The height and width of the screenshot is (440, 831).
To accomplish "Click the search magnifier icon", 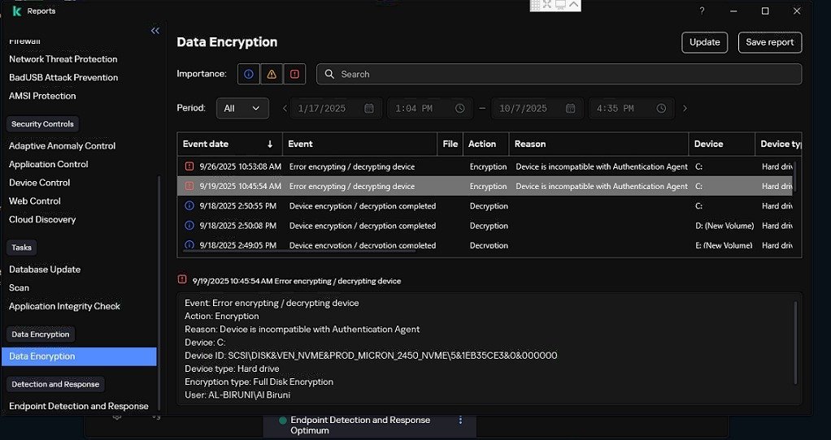I will point(329,74).
